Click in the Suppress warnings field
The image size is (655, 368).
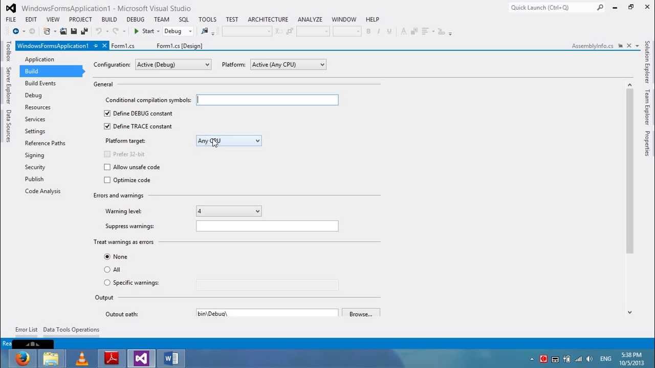click(267, 226)
